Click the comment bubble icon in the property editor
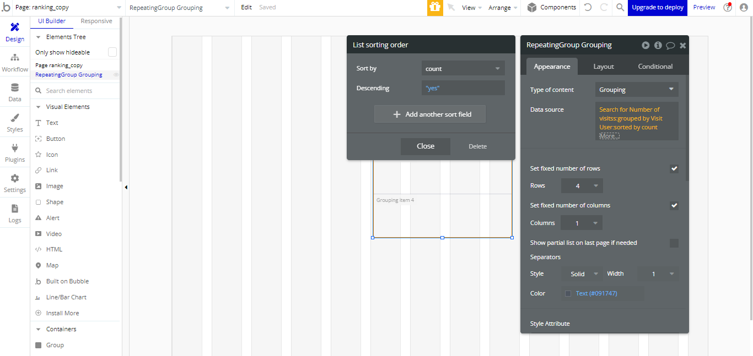753x356 pixels. click(x=670, y=46)
